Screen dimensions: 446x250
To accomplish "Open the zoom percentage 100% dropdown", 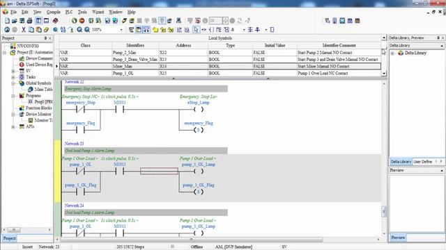I will pos(121,29).
